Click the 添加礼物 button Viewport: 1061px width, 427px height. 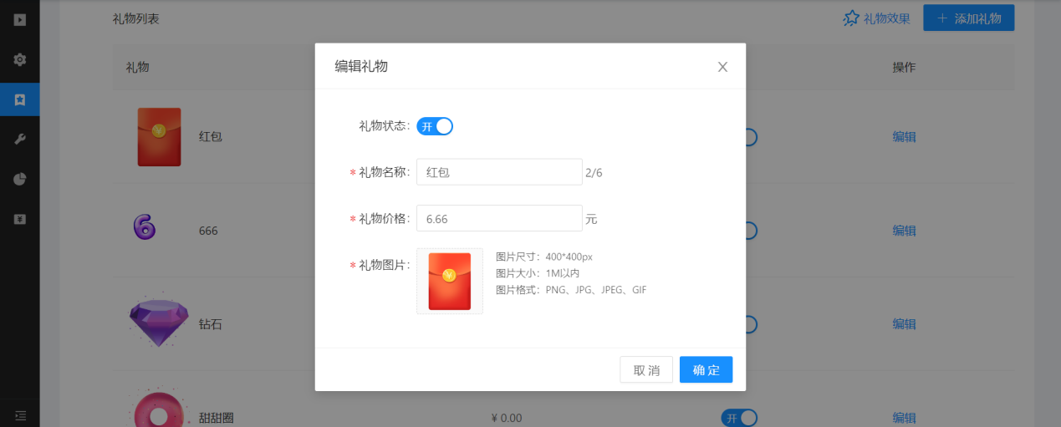969,18
